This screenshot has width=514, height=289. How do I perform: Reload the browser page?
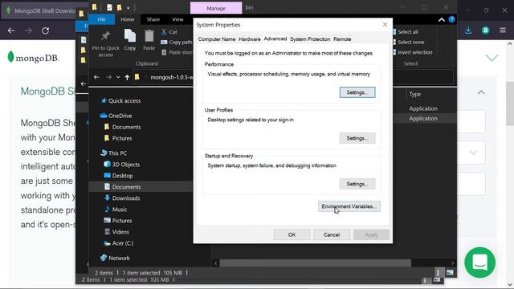pos(45,31)
